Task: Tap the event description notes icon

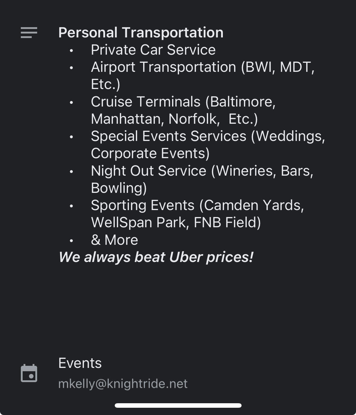Action: [x=29, y=33]
